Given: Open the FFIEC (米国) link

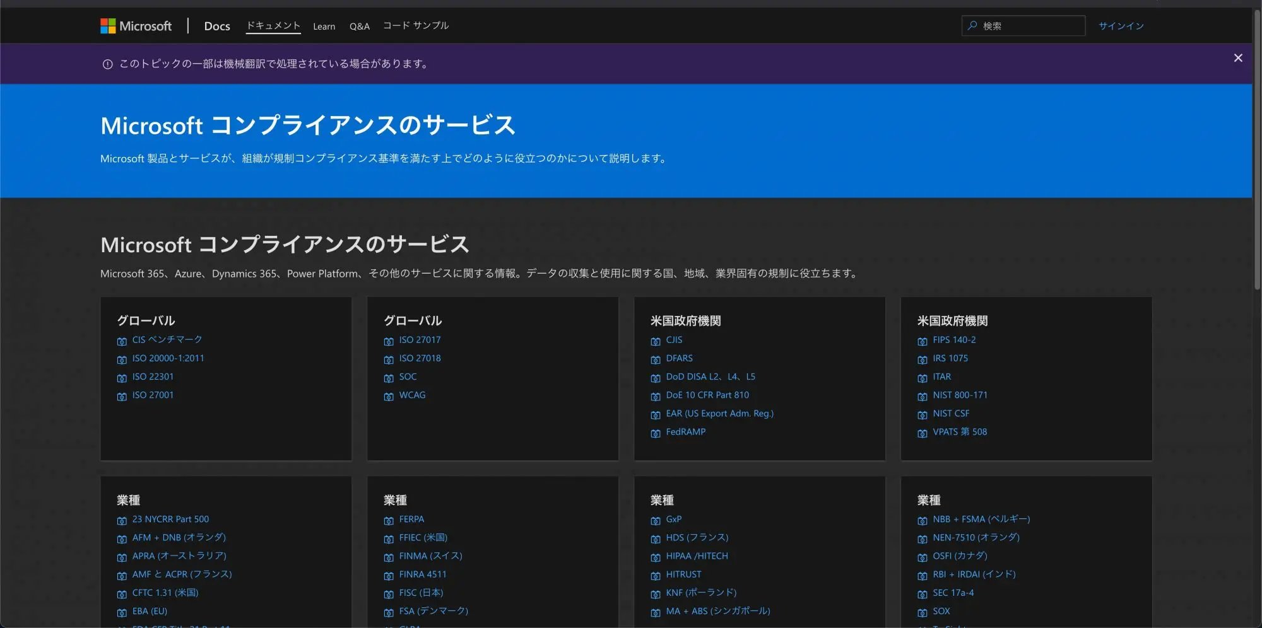Looking at the screenshot, I should 423,537.
